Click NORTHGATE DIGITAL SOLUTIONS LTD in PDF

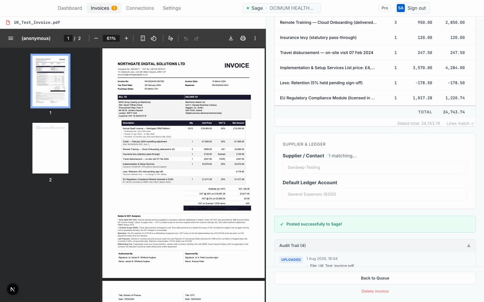tap(151, 64)
